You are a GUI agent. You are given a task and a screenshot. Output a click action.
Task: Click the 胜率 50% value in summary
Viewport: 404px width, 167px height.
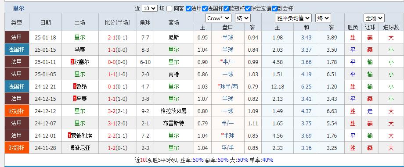[x=198, y=160]
